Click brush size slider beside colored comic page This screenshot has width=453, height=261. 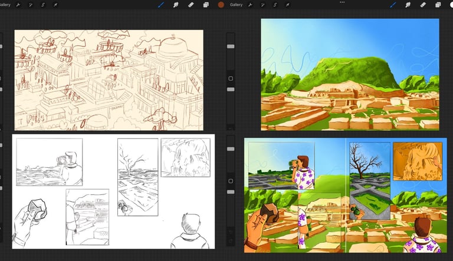231,149
